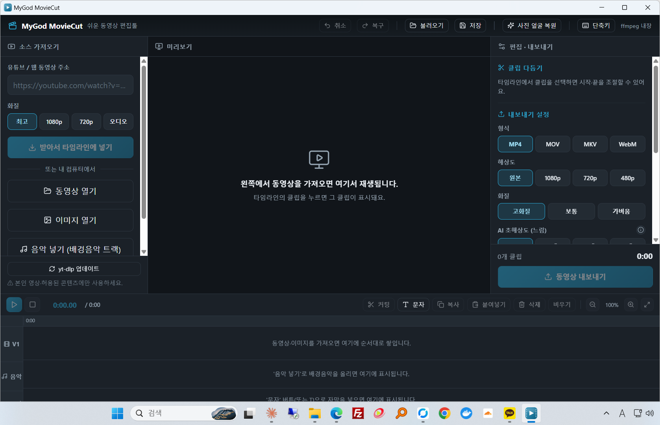This screenshot has width=660, height=425.
Task: Set export resolution to 720p
Action: (590, 178)
